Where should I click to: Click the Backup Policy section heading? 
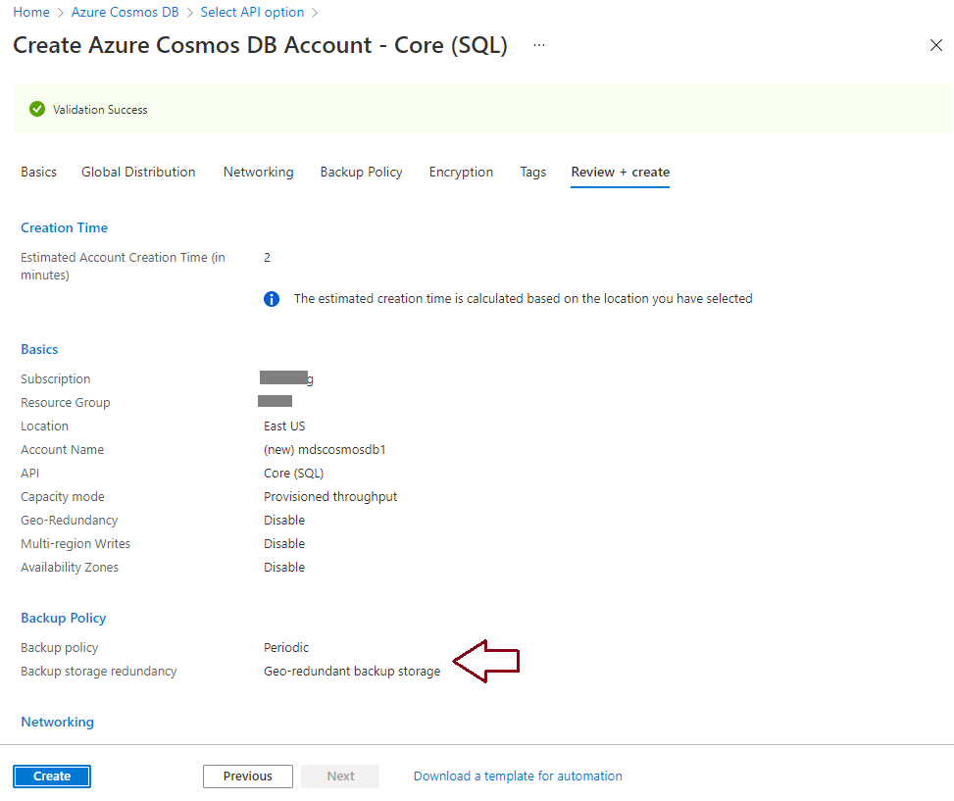(64, 618)
